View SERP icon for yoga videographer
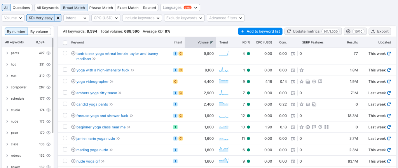The image size is (398, 168). pyautogui.click(x=293, y=81)
